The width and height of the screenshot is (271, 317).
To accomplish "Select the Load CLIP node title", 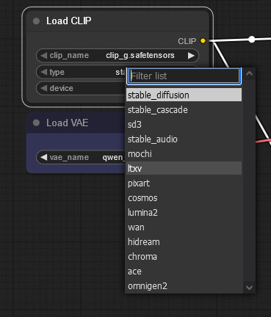I will pyautogui.click(x=69, y=21).
